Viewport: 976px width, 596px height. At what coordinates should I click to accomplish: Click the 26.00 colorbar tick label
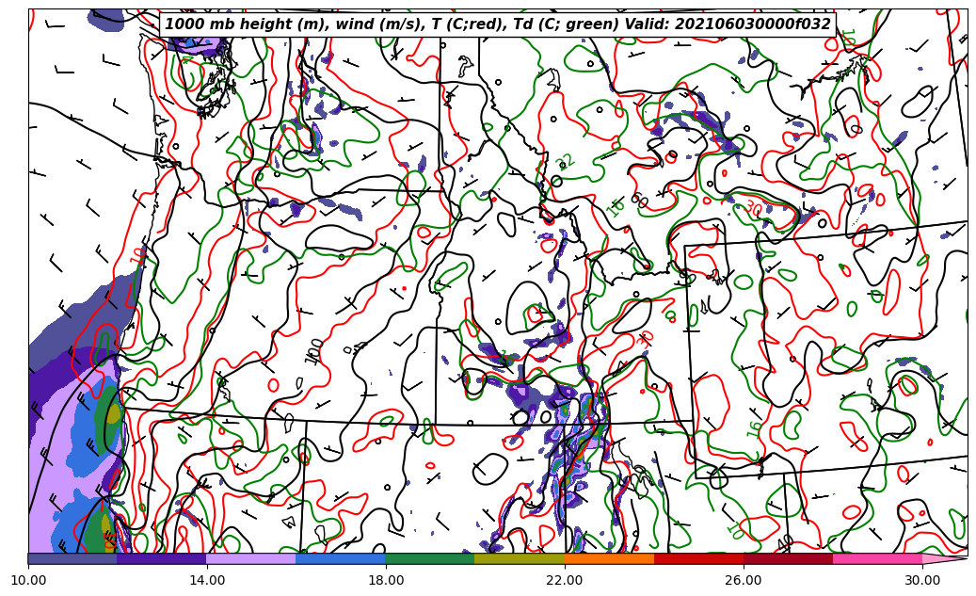click(x=744, y=580)
